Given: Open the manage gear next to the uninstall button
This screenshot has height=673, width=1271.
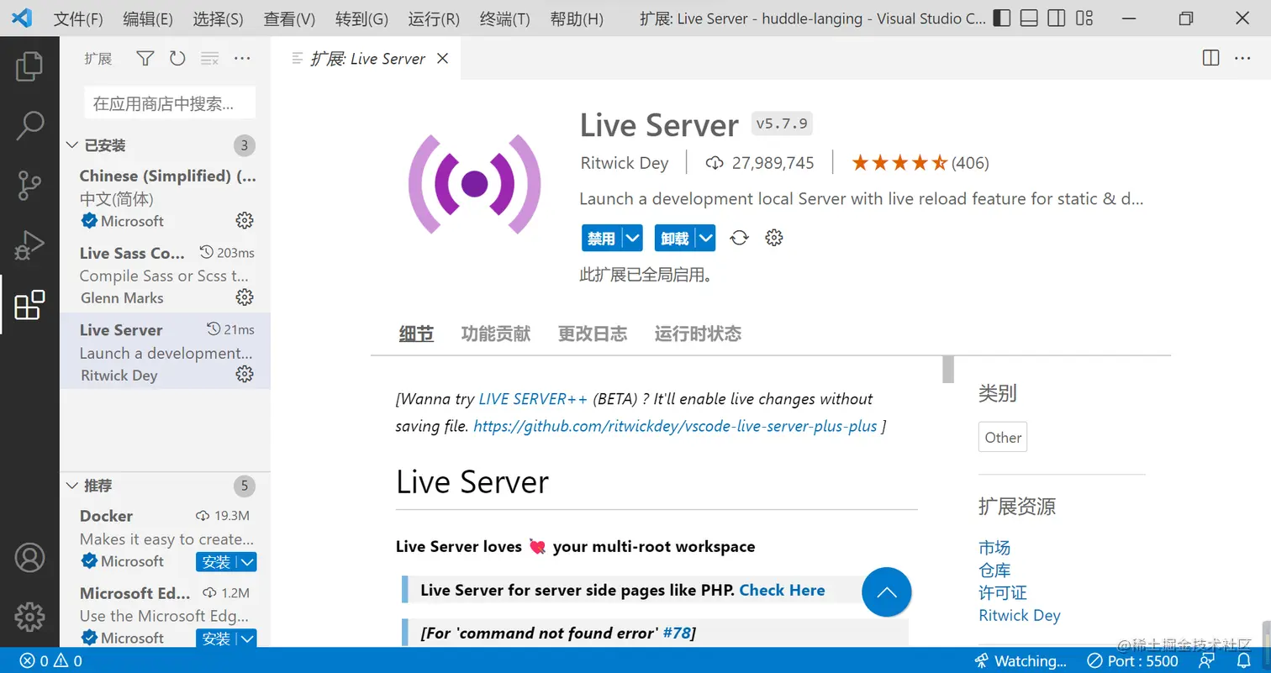Looking at the screenshot, I should [x=773, y=238].
